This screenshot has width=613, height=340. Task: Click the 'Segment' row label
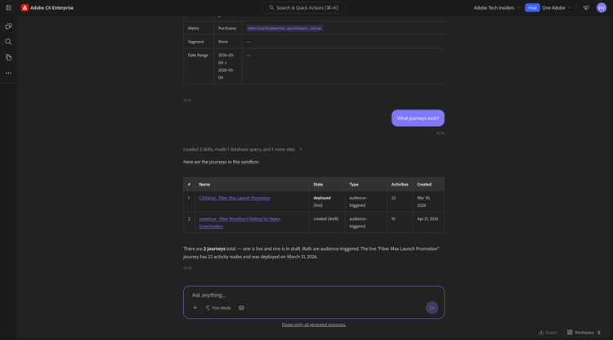pyautogui.click(x=195, y=42)
